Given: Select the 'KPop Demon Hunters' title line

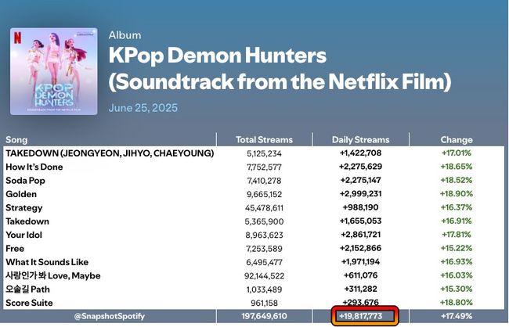Looking at the screenshot, I should click(217, 56).
